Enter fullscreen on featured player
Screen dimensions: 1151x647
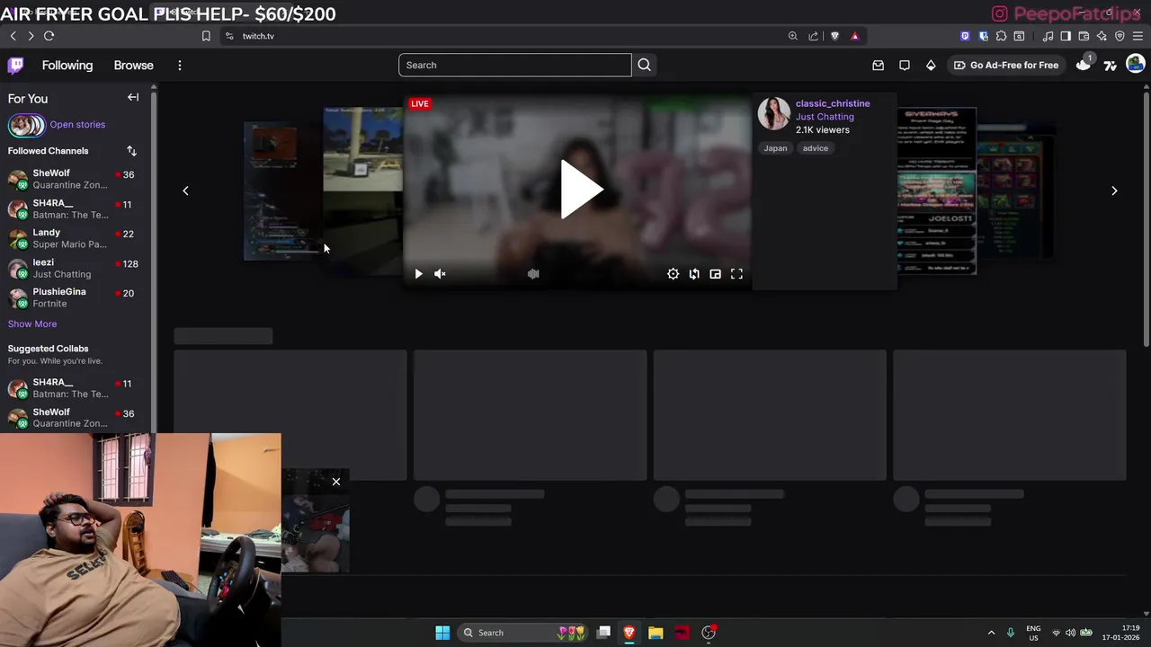[x=736, y=274]
